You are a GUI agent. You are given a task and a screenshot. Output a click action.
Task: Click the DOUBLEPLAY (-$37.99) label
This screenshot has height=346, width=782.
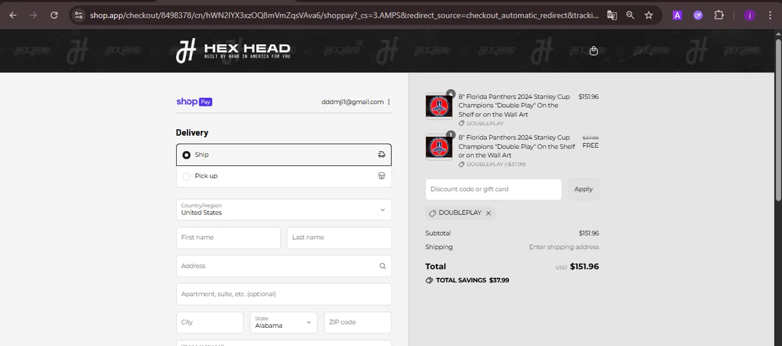(x=496, y=164)
